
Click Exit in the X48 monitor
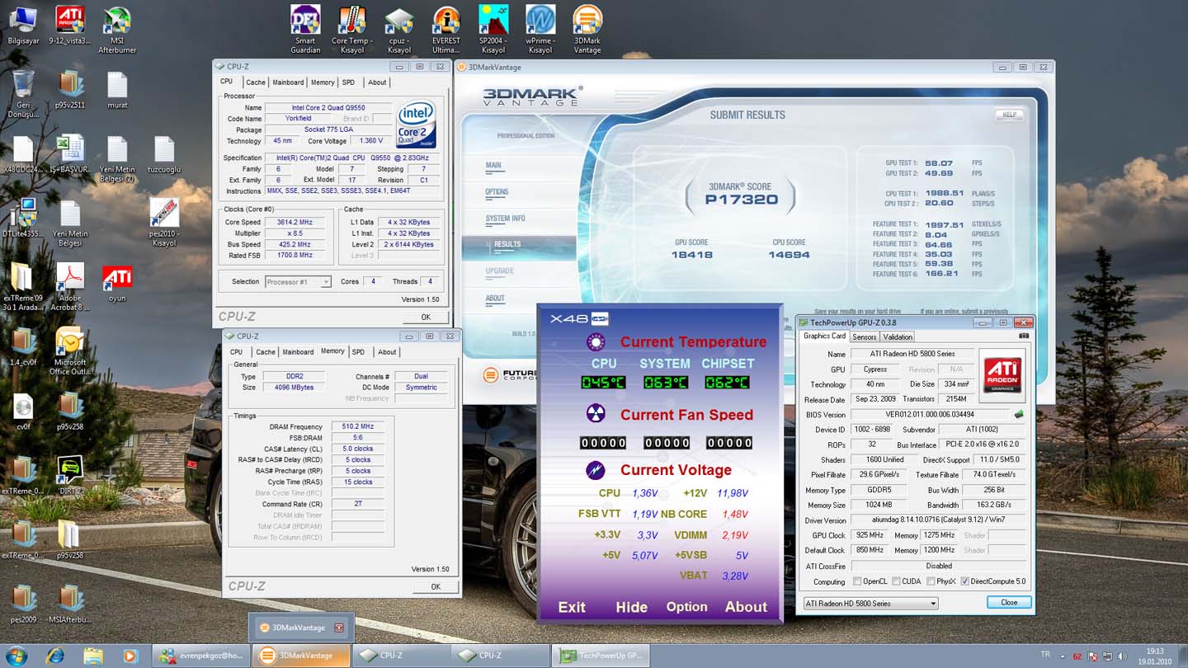572,607
